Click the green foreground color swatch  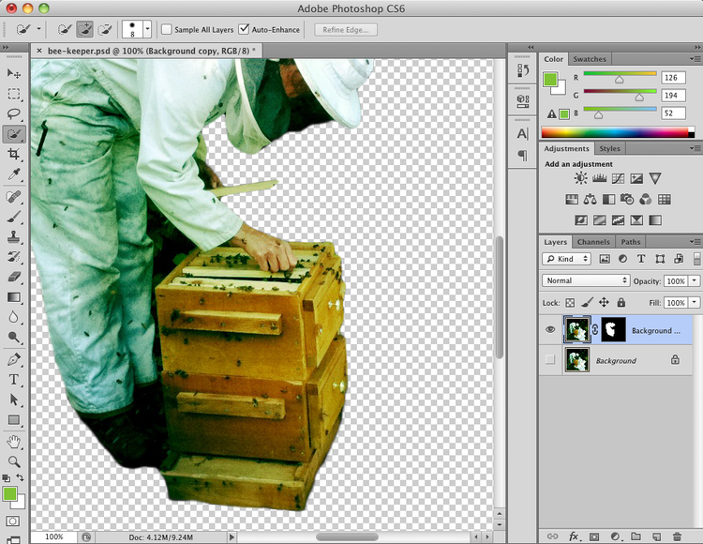pos(10,493)
